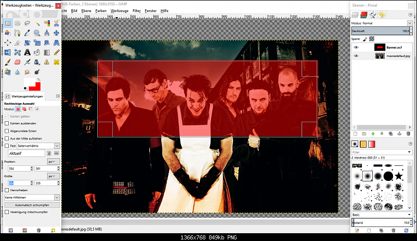This screenshot has height=241, width=417.
Task: Open layer Modus Normal dropdown
Action: click(410, 23)
